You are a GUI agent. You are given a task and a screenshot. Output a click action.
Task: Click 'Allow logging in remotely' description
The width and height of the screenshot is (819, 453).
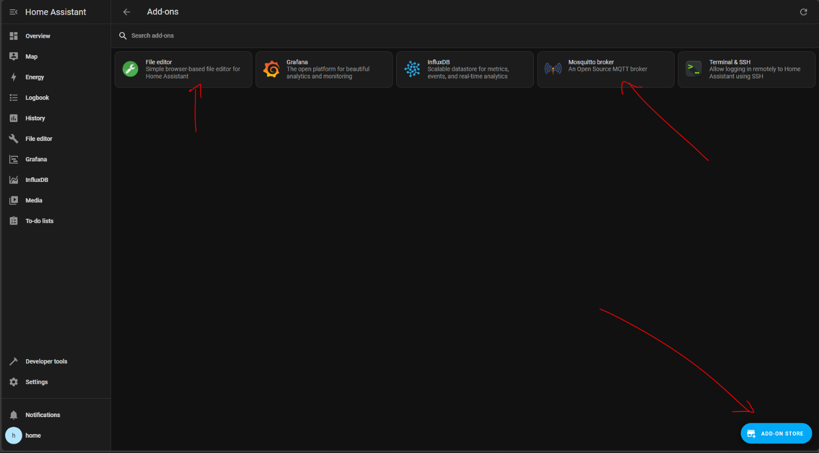(x=755, y=73)
